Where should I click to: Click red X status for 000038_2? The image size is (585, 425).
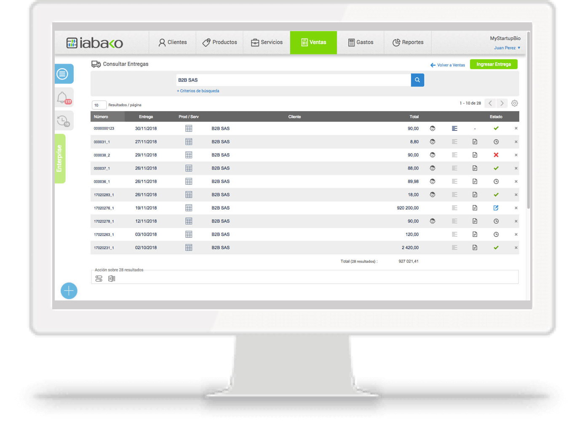point(496,155)
